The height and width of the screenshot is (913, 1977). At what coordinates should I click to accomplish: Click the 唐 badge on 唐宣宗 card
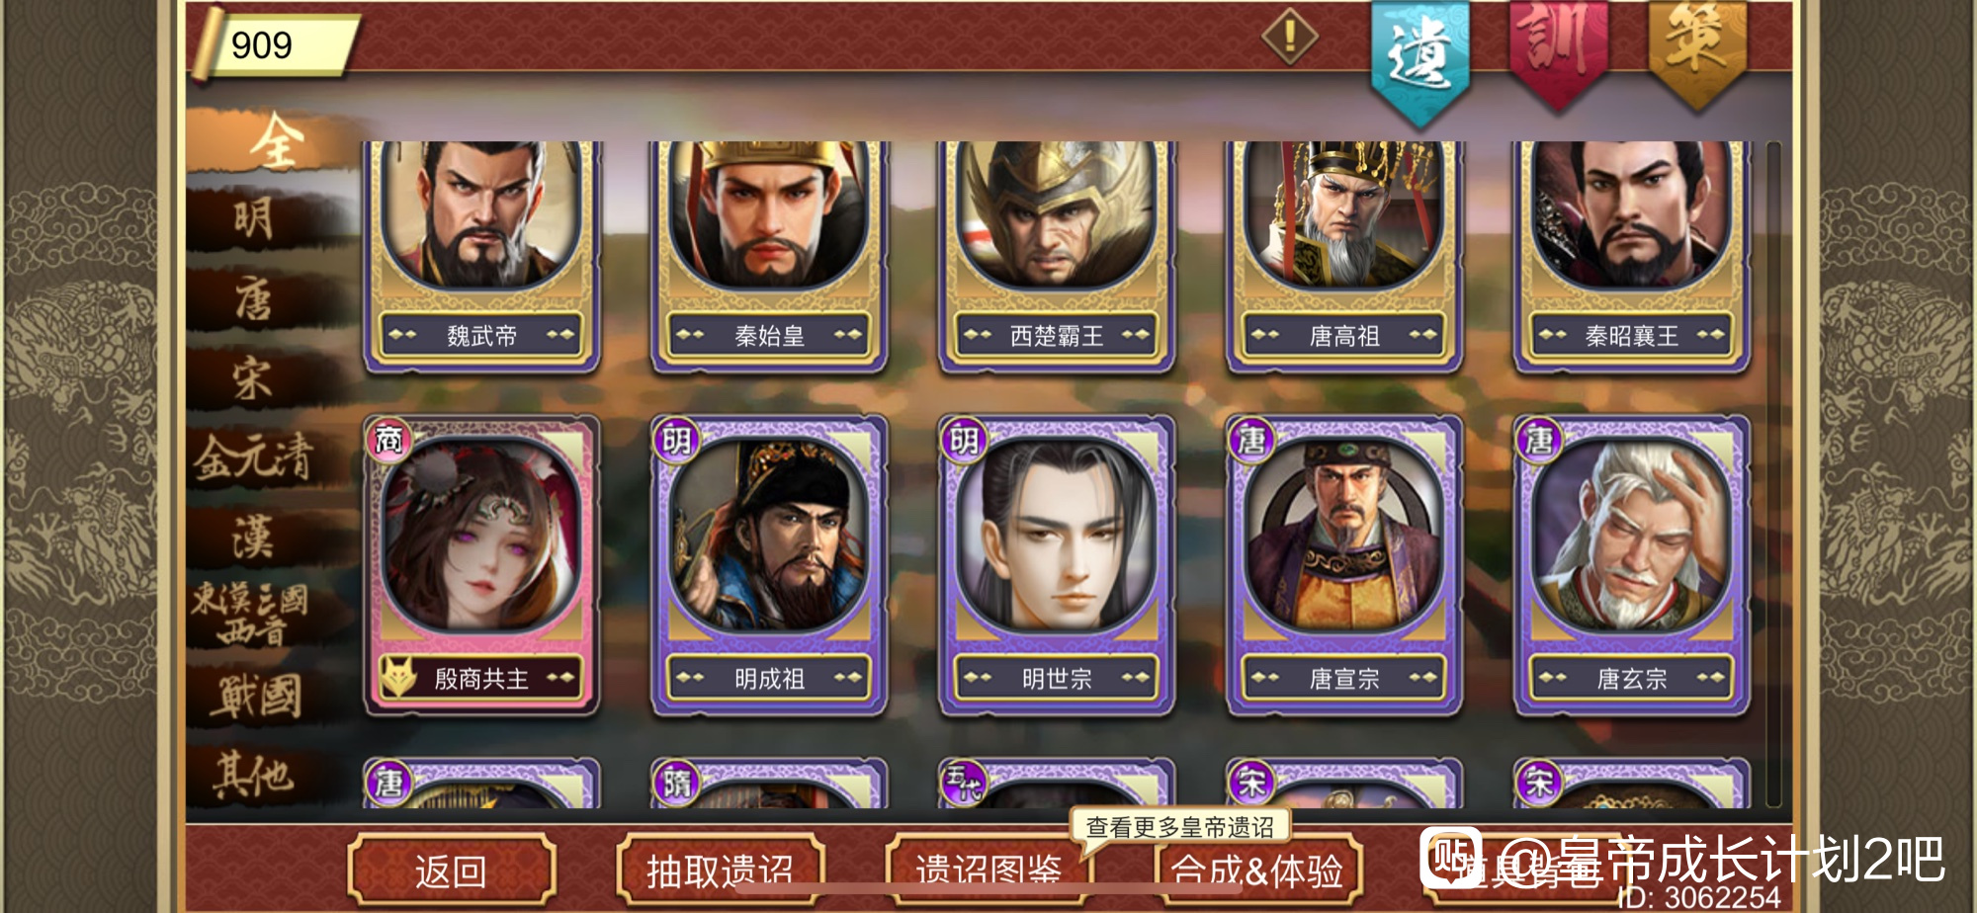[1251, 440]
